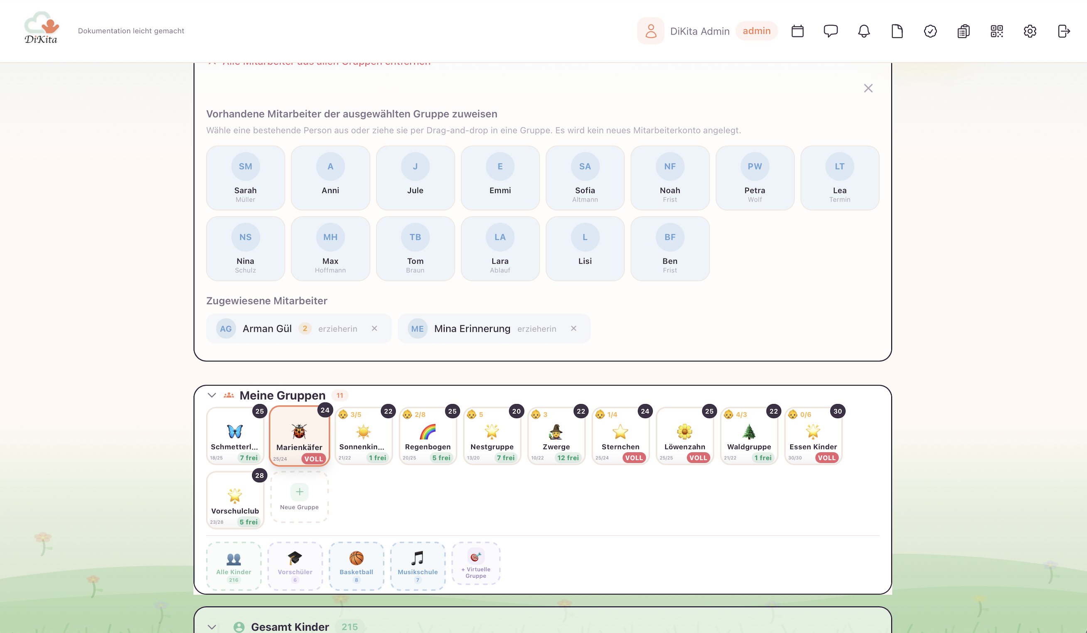The height and width of the screenshot is (633, 1087).
Task: Select the Marienkäfer ladybug group
Action: pyautogui.click(x=299, y=436)
